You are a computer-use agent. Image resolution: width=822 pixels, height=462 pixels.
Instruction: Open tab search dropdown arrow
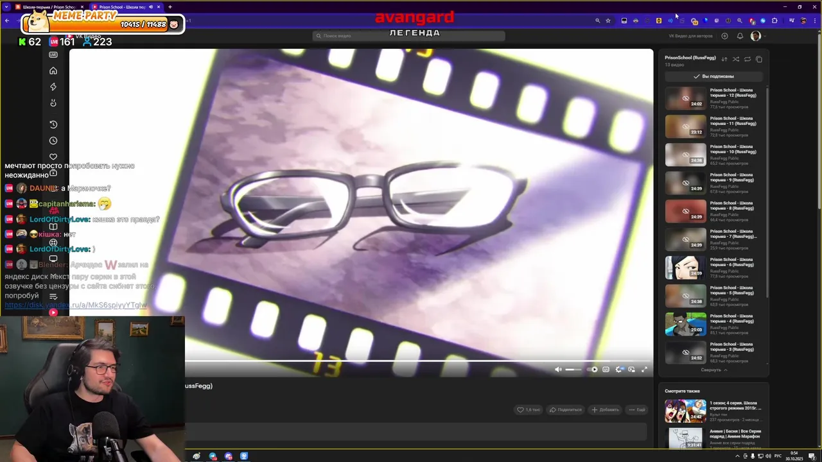7,7
